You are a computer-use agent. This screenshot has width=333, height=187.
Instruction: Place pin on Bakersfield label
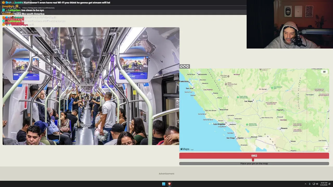[224, 110]
